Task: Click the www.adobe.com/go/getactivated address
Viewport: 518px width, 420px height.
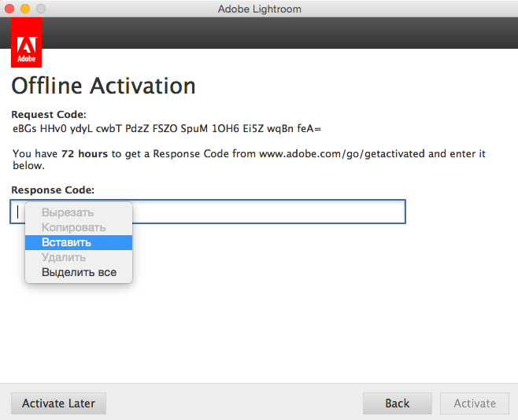Action: [342, 153]
